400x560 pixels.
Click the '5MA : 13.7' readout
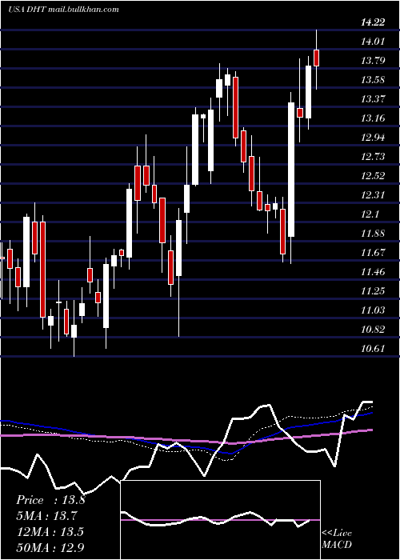tap(47, 516)
